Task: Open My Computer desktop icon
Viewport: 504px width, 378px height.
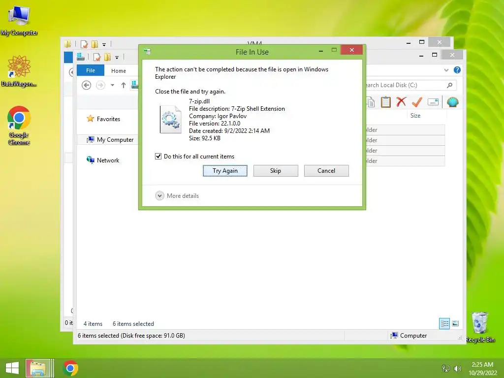Action: pos(19,21)
